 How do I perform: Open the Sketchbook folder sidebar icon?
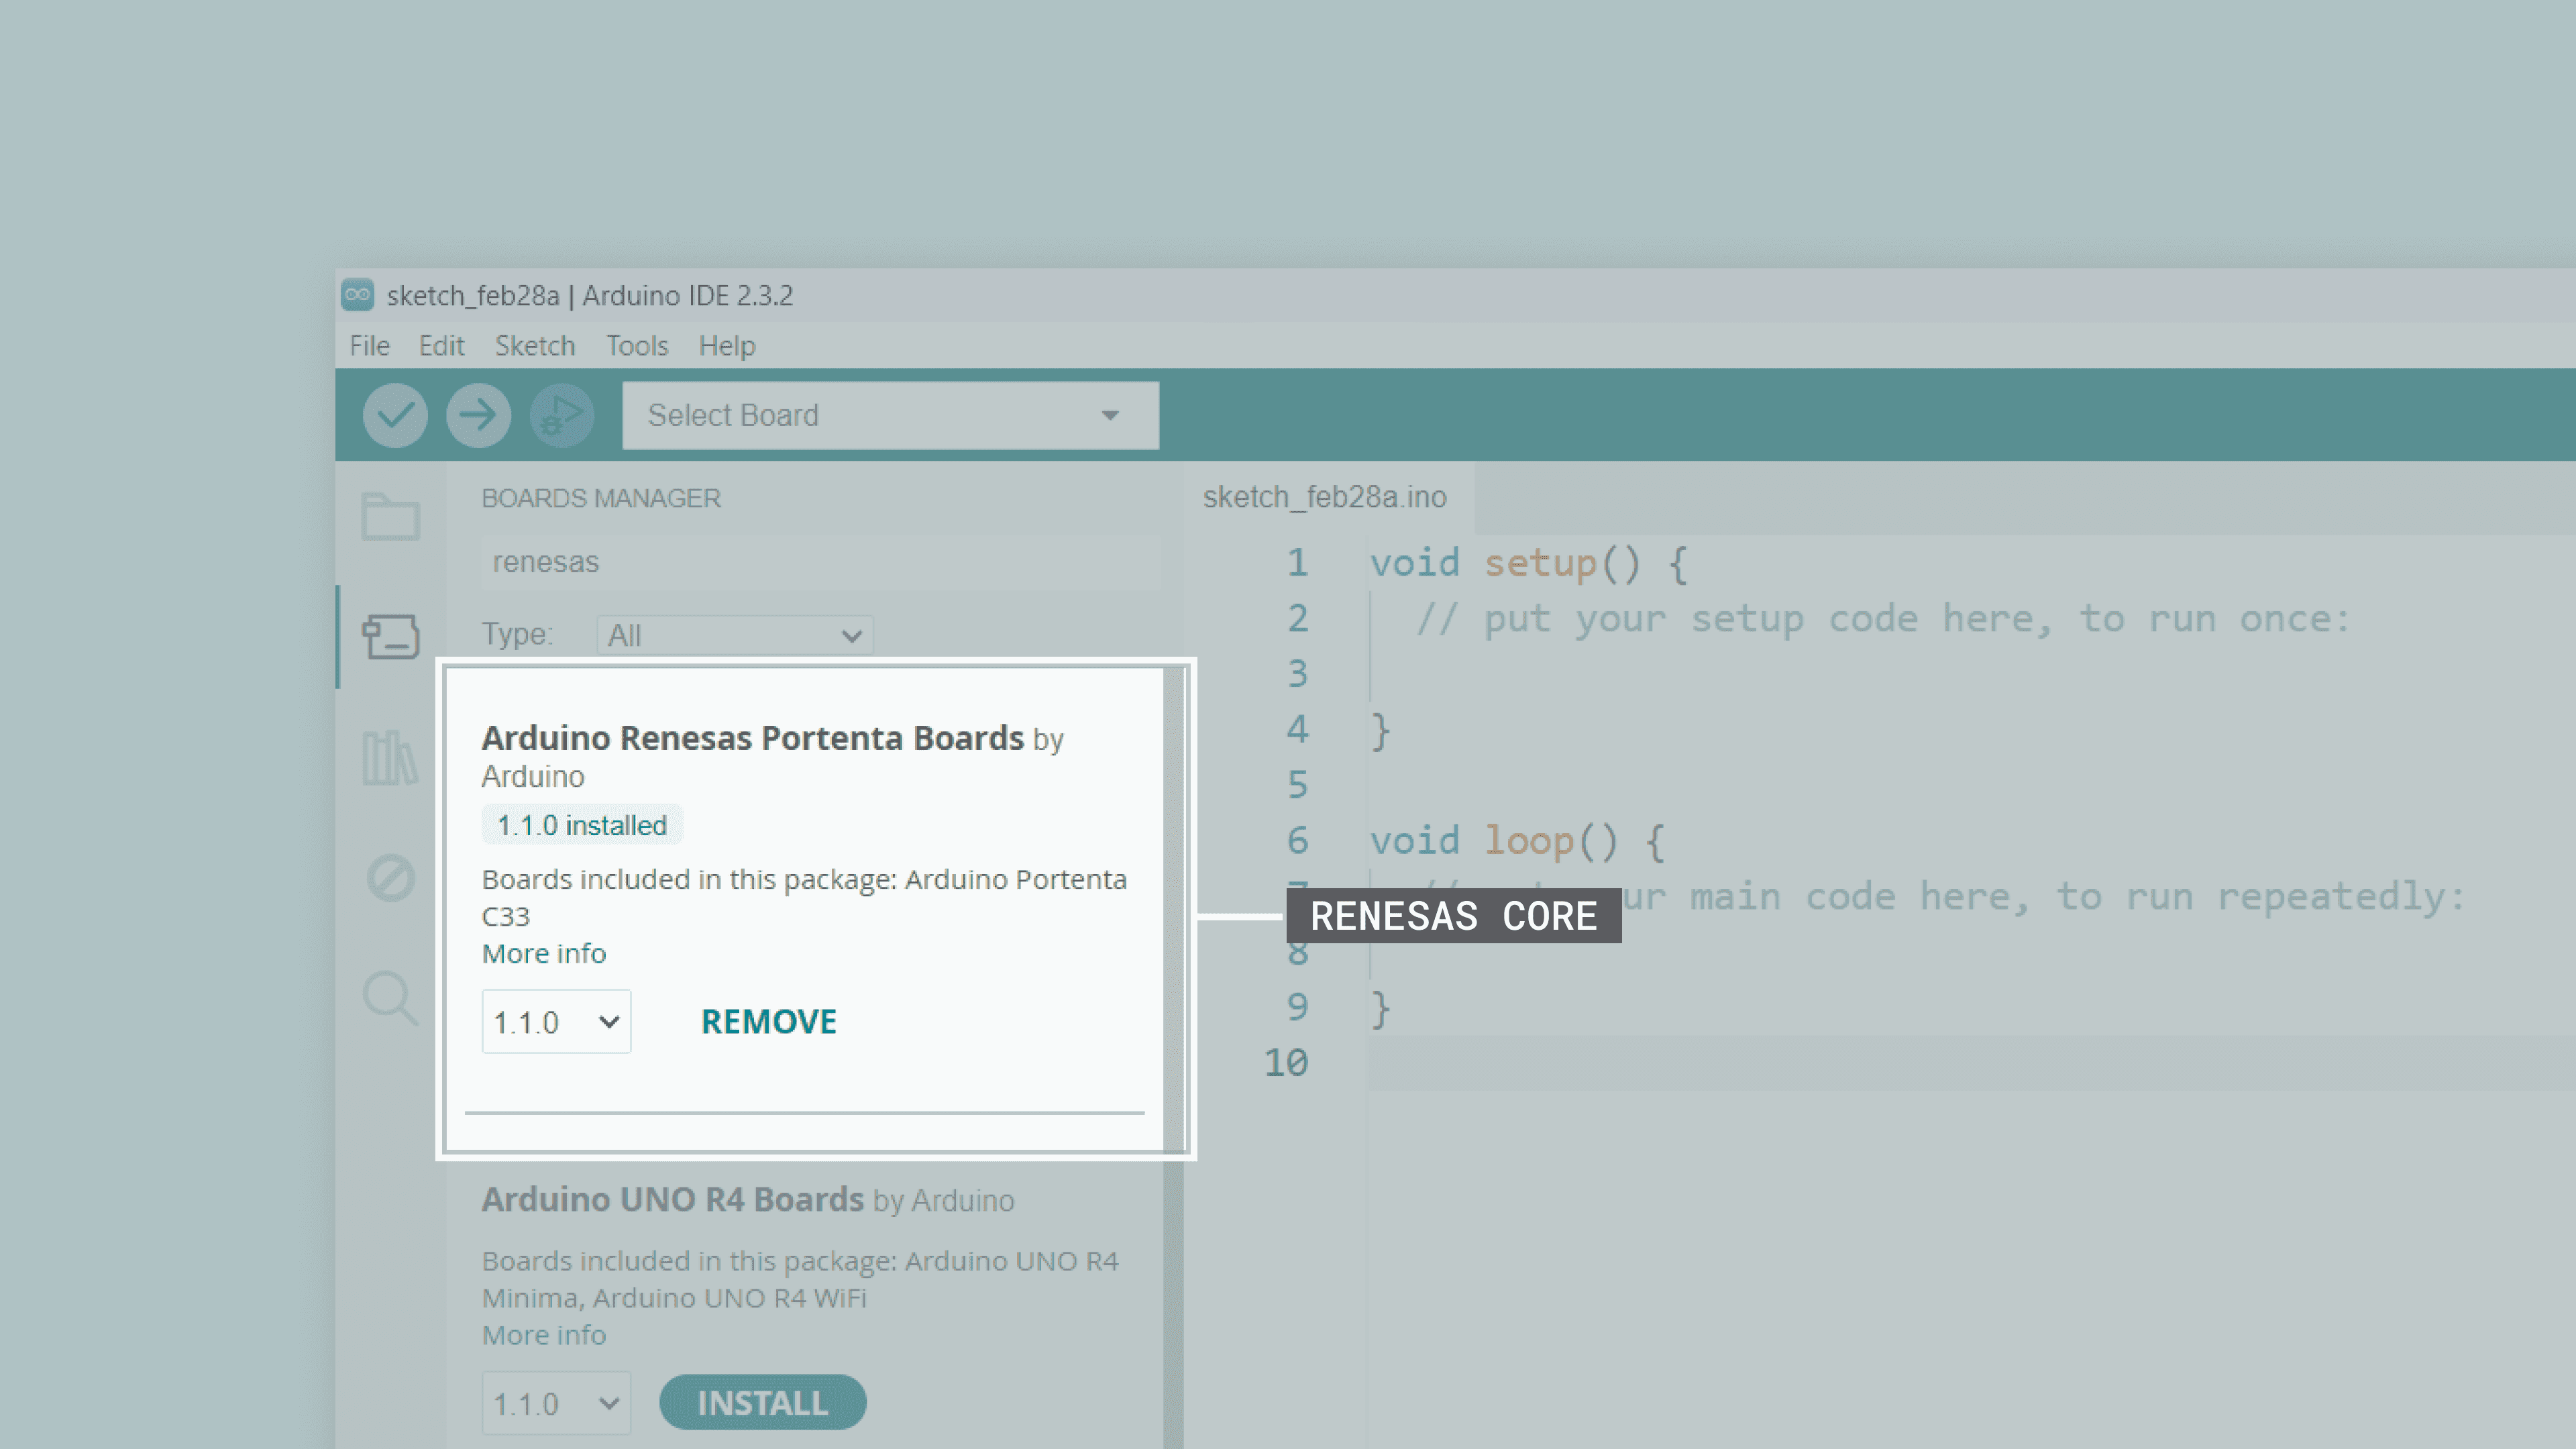pos(390,516)
